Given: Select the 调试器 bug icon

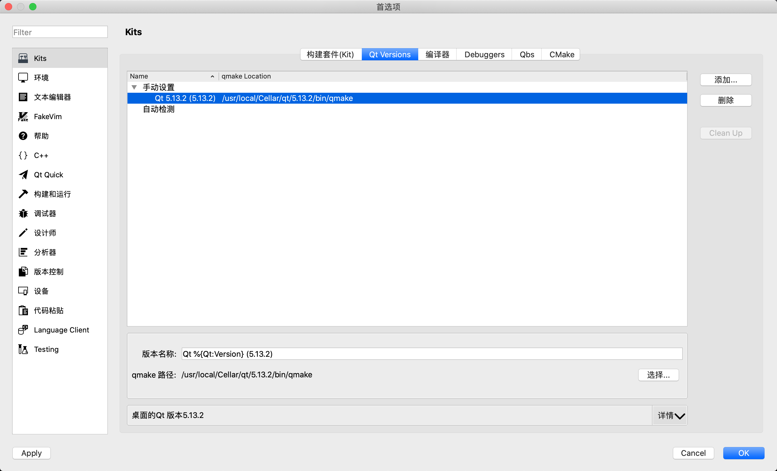Looking at the screenshot, I should [23, 213].
